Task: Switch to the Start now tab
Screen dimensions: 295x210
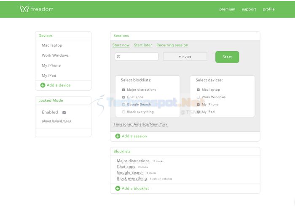Action: [x=121, y=45]
